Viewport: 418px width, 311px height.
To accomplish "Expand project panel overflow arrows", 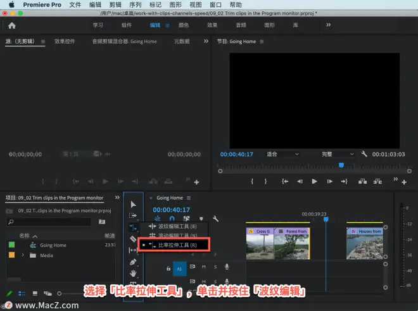I will pyautogui.click(x=117, y=198).
